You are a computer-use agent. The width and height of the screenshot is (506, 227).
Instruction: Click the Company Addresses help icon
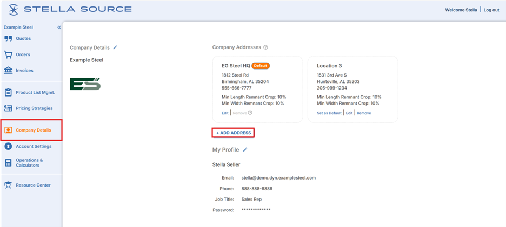click(x=265, y=47)
